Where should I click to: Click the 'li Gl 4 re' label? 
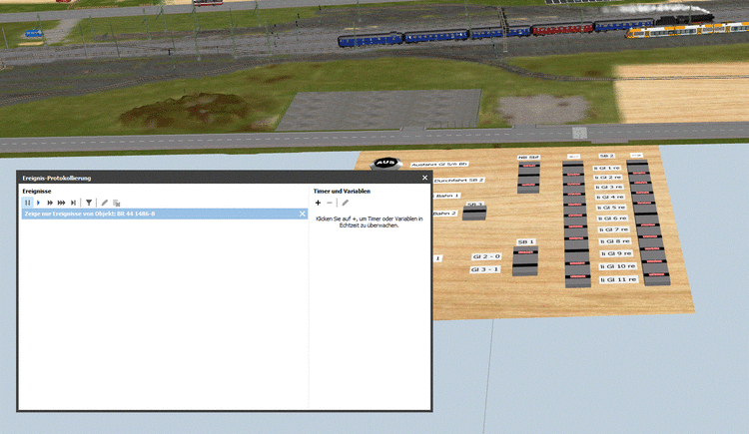610,197
